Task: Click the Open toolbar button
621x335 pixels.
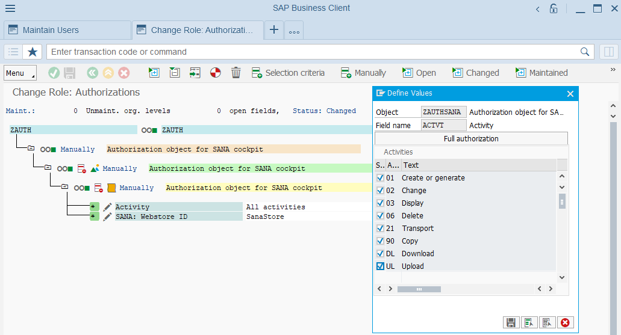Action: pyautogui.click(x=419, y=73)
